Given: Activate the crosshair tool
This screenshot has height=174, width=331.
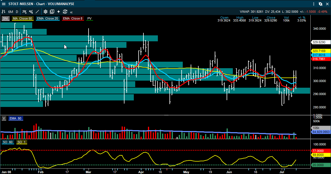Looking at the screenshot, I should 59,12.
